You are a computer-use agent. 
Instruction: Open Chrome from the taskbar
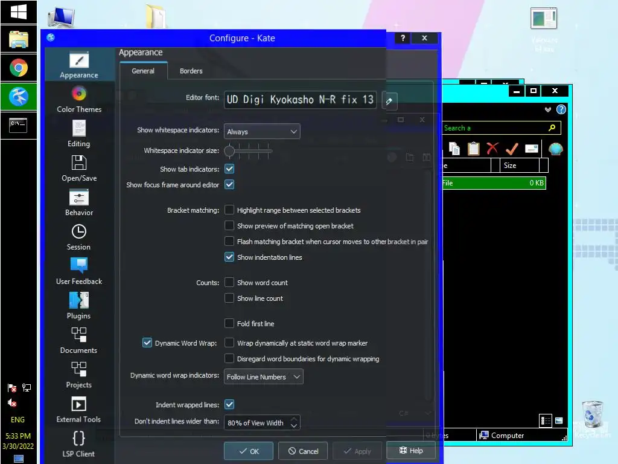pyautogui.click(x=19, y=68)
